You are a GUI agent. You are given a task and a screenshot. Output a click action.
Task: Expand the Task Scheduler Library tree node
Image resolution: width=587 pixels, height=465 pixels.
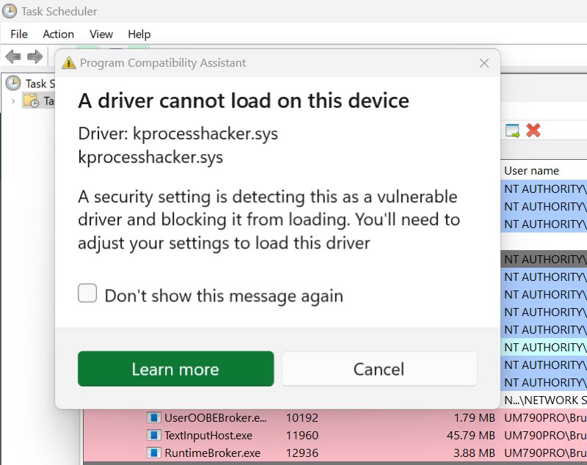pos(13,100)
